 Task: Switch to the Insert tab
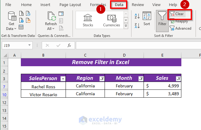pyautogui.click(x=45, y=5)
